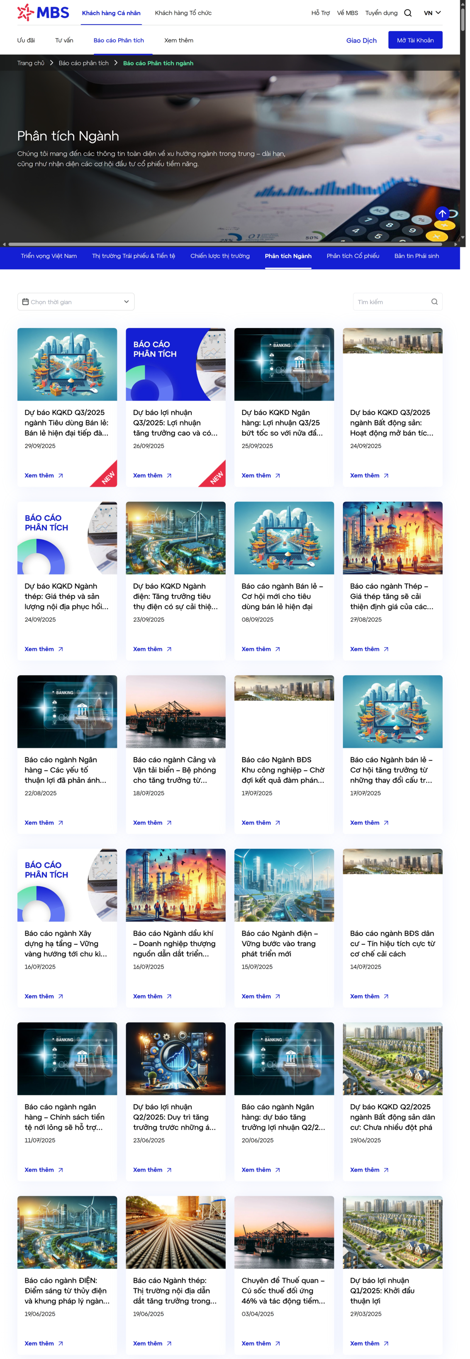Open Chiến lược thị trường tab
This screenshot has height=1359, width=470.
pos(219,256)
